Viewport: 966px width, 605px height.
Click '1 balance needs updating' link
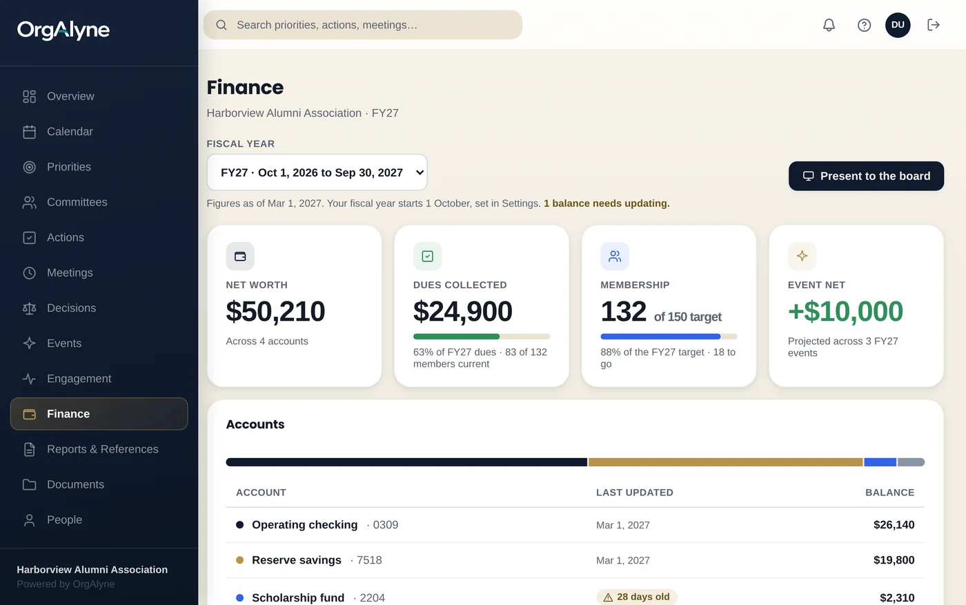607,204
